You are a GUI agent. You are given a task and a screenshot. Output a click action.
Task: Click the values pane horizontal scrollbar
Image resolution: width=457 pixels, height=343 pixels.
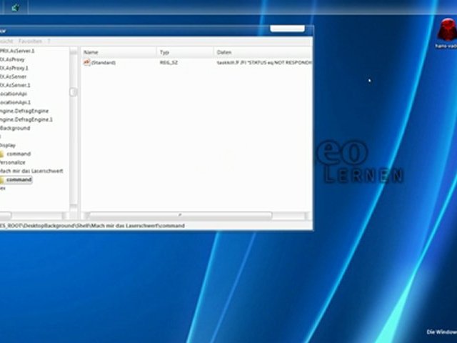point(179,215)
